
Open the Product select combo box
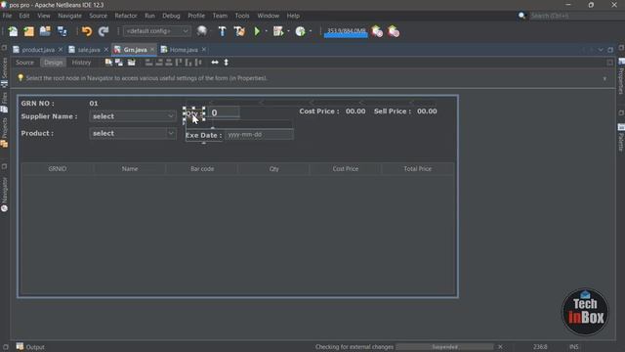click(133, 133)
